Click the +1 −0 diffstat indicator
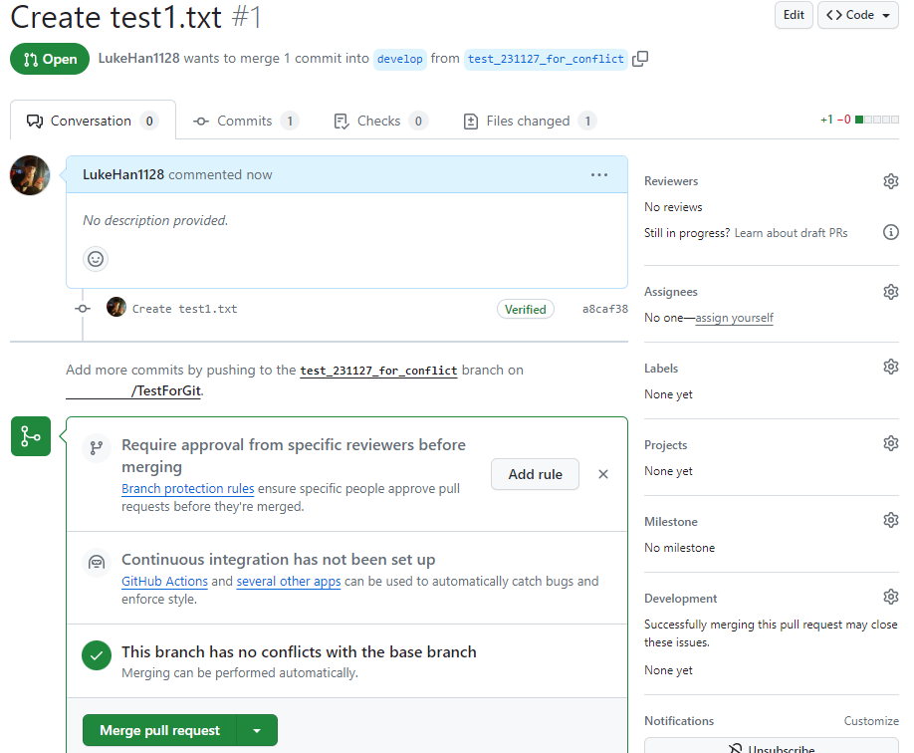914x753 pixels. (859, 120)
